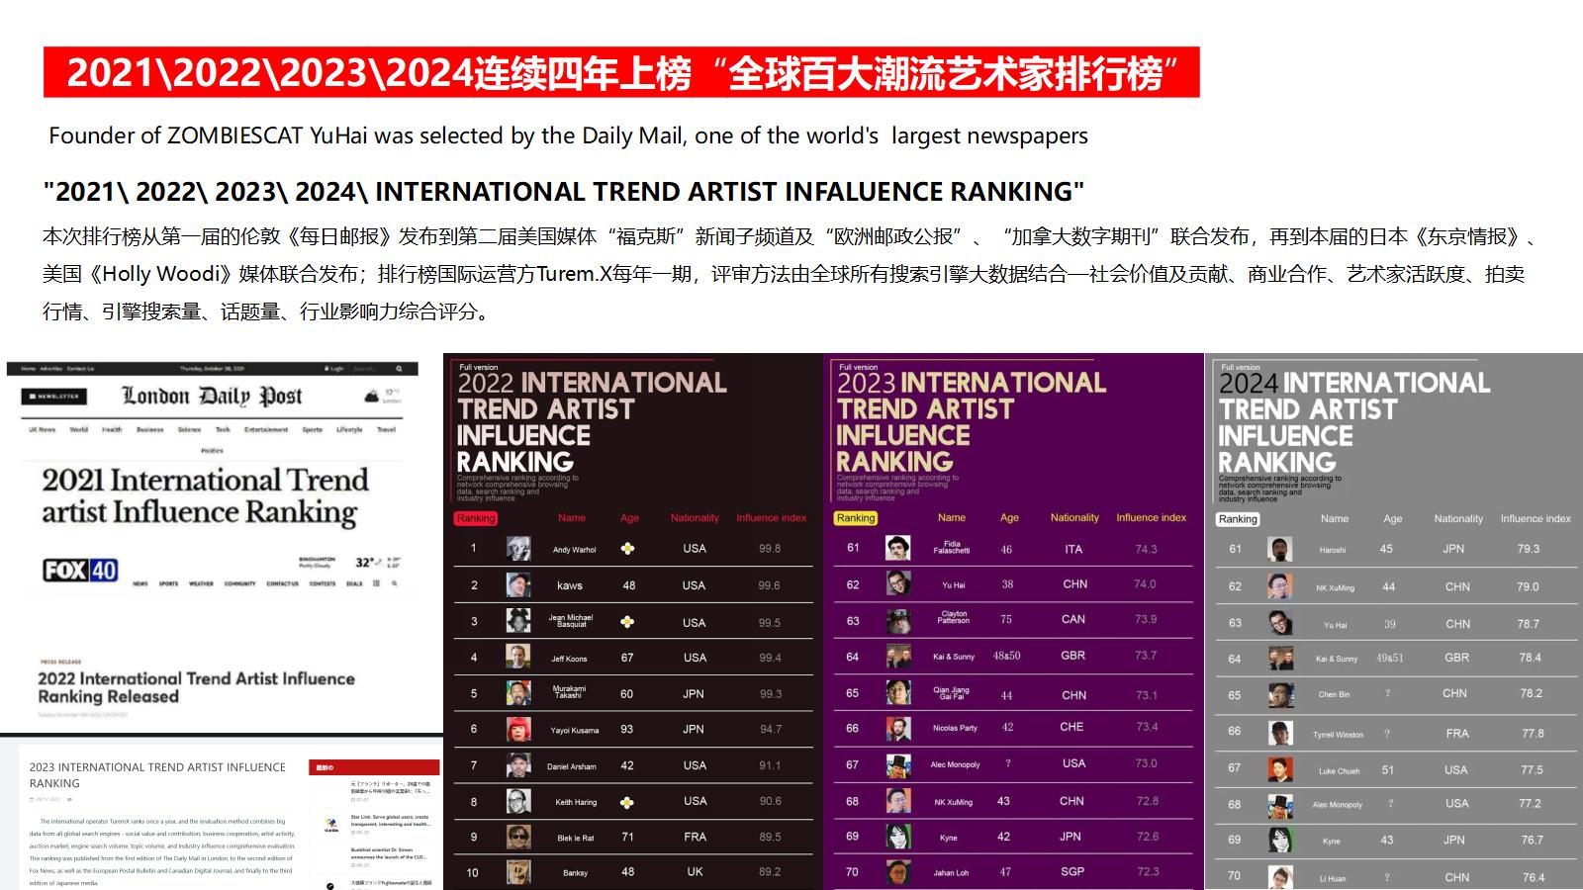Click the kaws avatar in the 2022 ranking
The height and width of the screenshot is (890, 1583).
click(518, 585)
